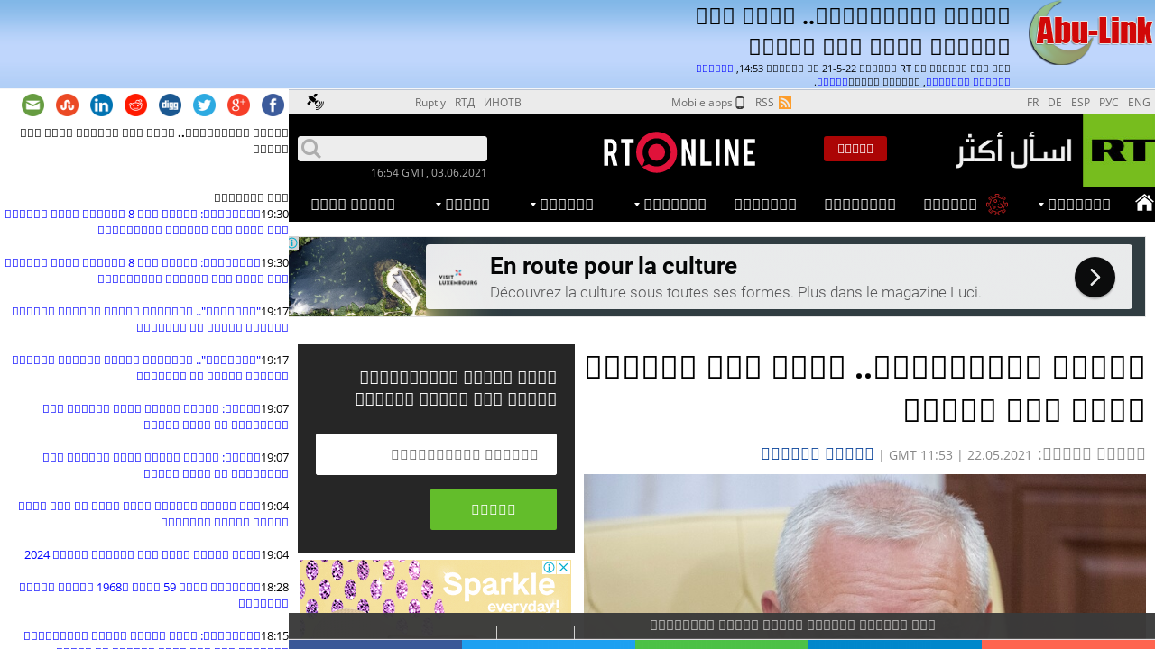Switch the site language to ESP
This screenshot has width=1155, height=649.
(1080, 103)
